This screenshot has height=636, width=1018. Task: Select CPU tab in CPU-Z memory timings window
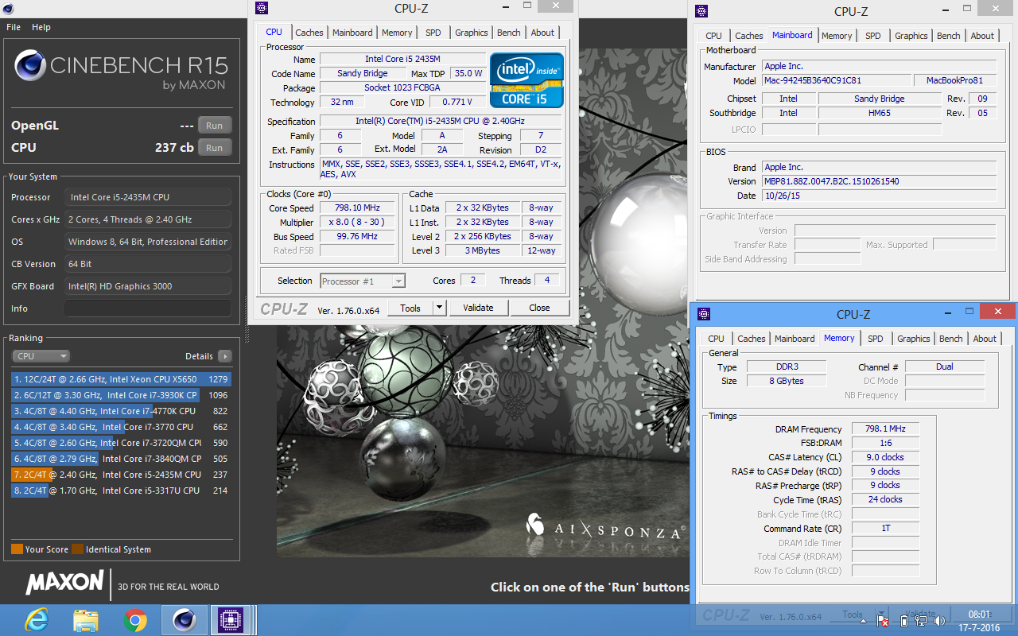[717, 339]
